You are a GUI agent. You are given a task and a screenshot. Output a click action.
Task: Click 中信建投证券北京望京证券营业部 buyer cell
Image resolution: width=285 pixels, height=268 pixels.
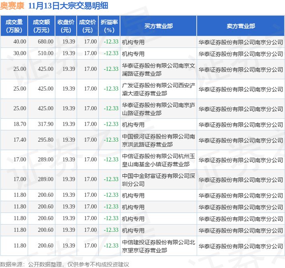coord(158,245)
